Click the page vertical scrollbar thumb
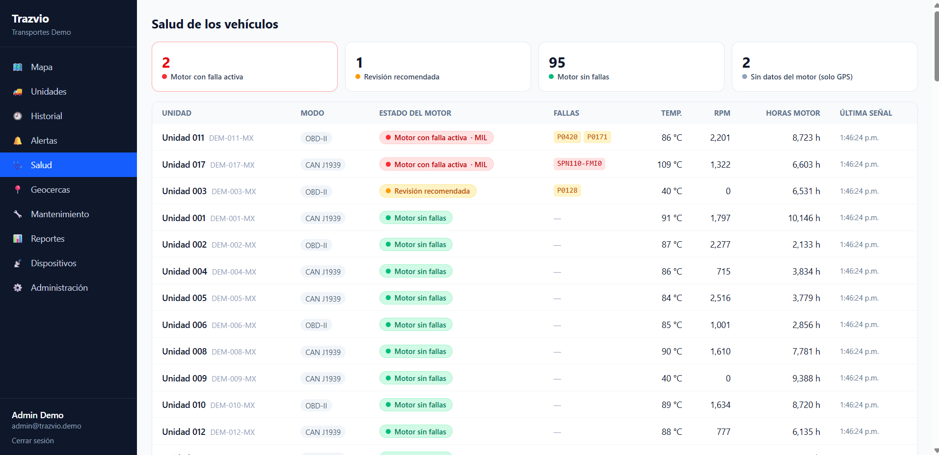 click(936, 46)
